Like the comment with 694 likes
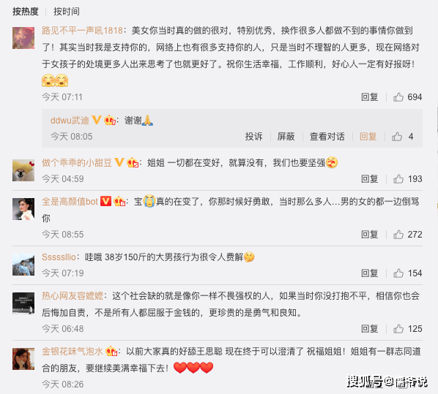The height and width of the screenshot is (394, 438). click(398, 97)
